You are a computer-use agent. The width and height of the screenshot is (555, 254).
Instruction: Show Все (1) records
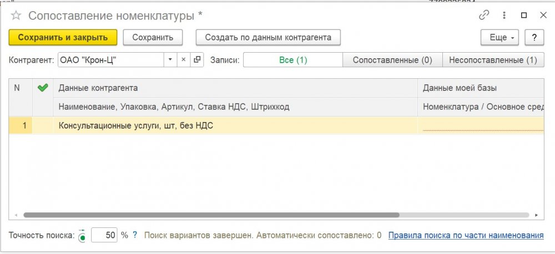click(x=293, y=60)
